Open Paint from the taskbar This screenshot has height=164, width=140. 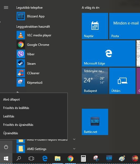click(122, 158)
